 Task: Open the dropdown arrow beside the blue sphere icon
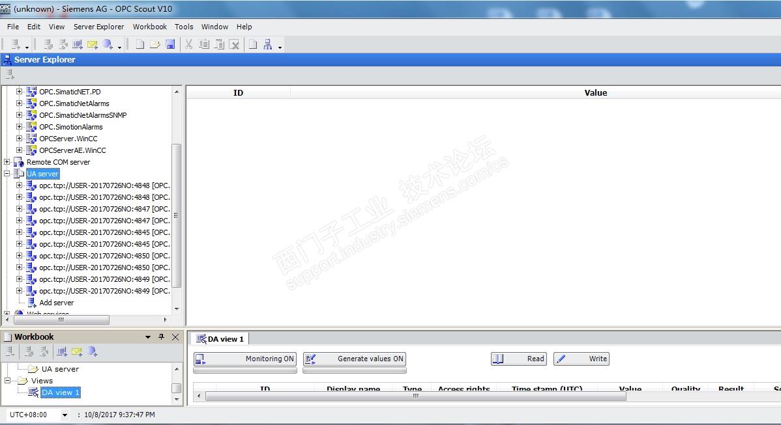point(119,48)
